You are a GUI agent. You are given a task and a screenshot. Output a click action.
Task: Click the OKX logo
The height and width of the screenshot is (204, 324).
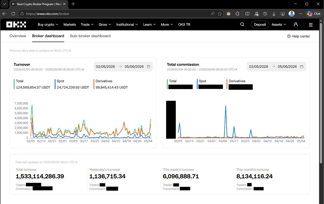coord(16,24)
